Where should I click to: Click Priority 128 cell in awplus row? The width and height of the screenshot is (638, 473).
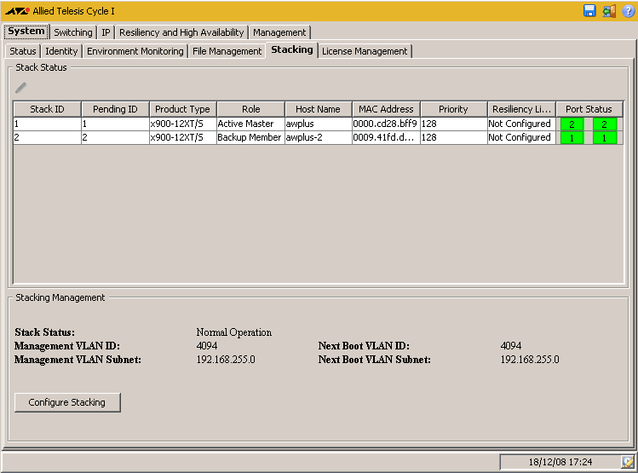click(x=454, y=124)
